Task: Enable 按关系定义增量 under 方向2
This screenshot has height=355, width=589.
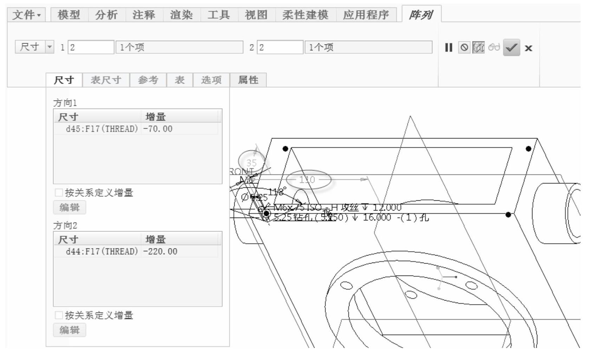Action: (59, 315)
